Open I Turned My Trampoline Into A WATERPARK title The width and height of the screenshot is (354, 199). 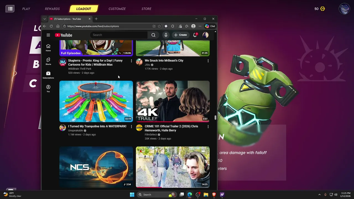[97, 126]
